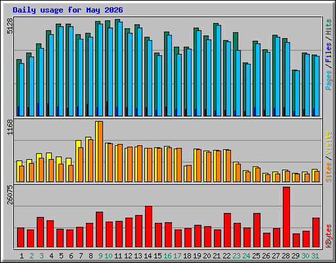The height and width of the screenshot is (263, 336).
Task: Click day 17 on the x-axis
Action: coord(177,256)
